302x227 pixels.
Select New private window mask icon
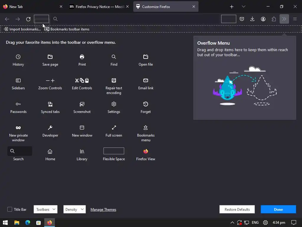pyautogui.click(x=18, y=128)
